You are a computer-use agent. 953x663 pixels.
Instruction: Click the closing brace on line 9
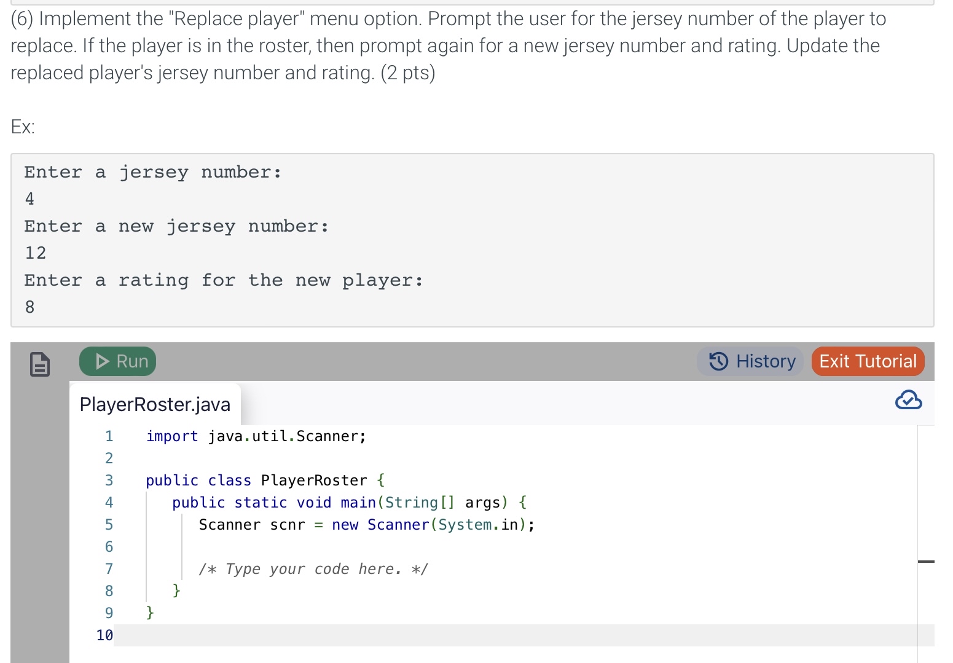149,613
